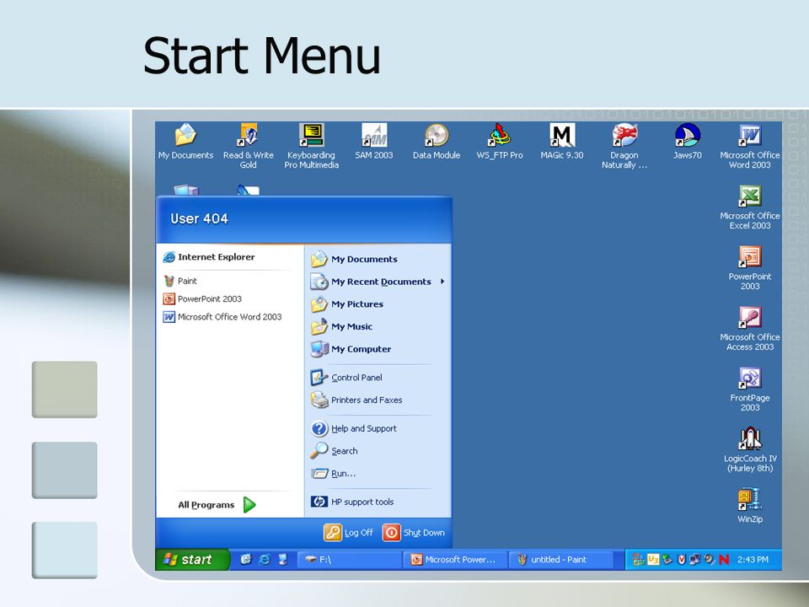Open LogicCoach IV desktop shortcut

(x=750, y=449)
